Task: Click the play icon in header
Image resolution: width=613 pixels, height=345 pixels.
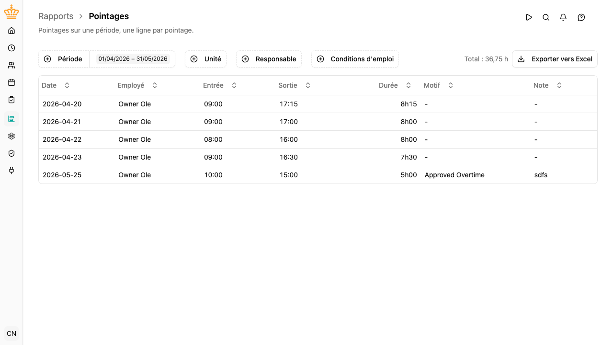Action: coord(529,17)
